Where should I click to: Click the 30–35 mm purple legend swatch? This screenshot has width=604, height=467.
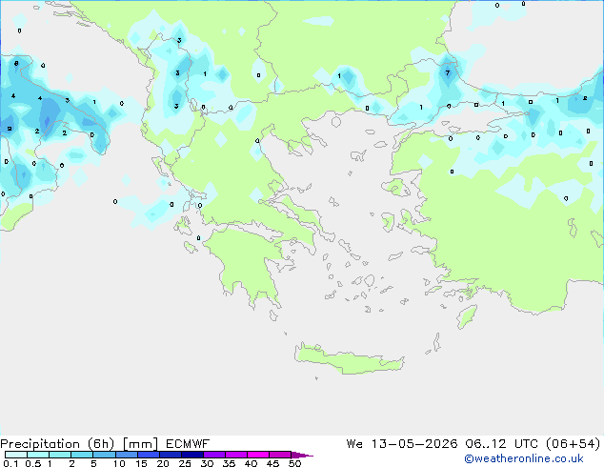pyautogui.click(x=214, y=455)
